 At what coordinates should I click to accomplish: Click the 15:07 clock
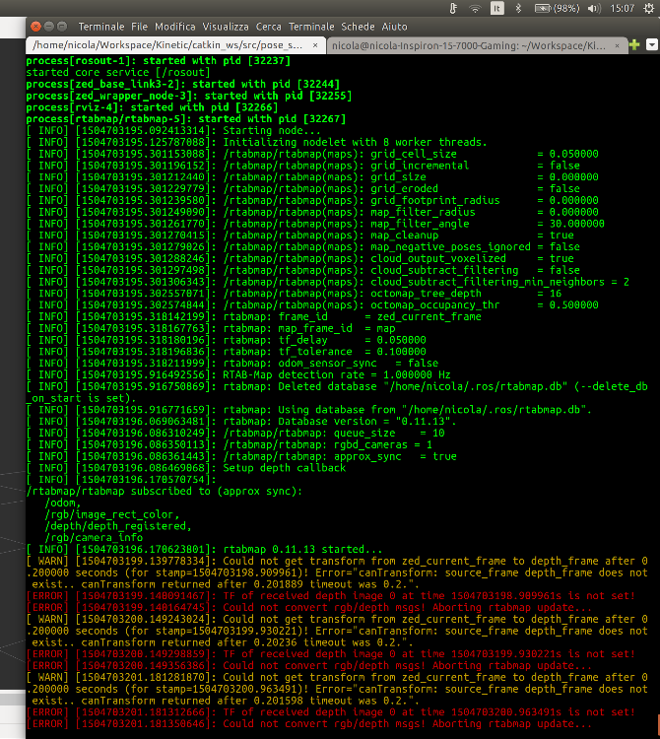pyautogui.click(x=623, y=8)
